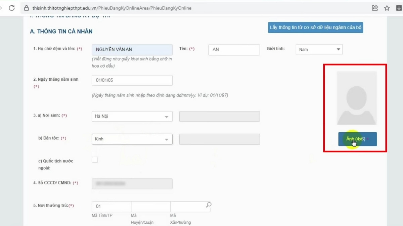Click the Mã Tỉnh/TP code field
Screen dimensions: 403x226
[x=111, y=207]
